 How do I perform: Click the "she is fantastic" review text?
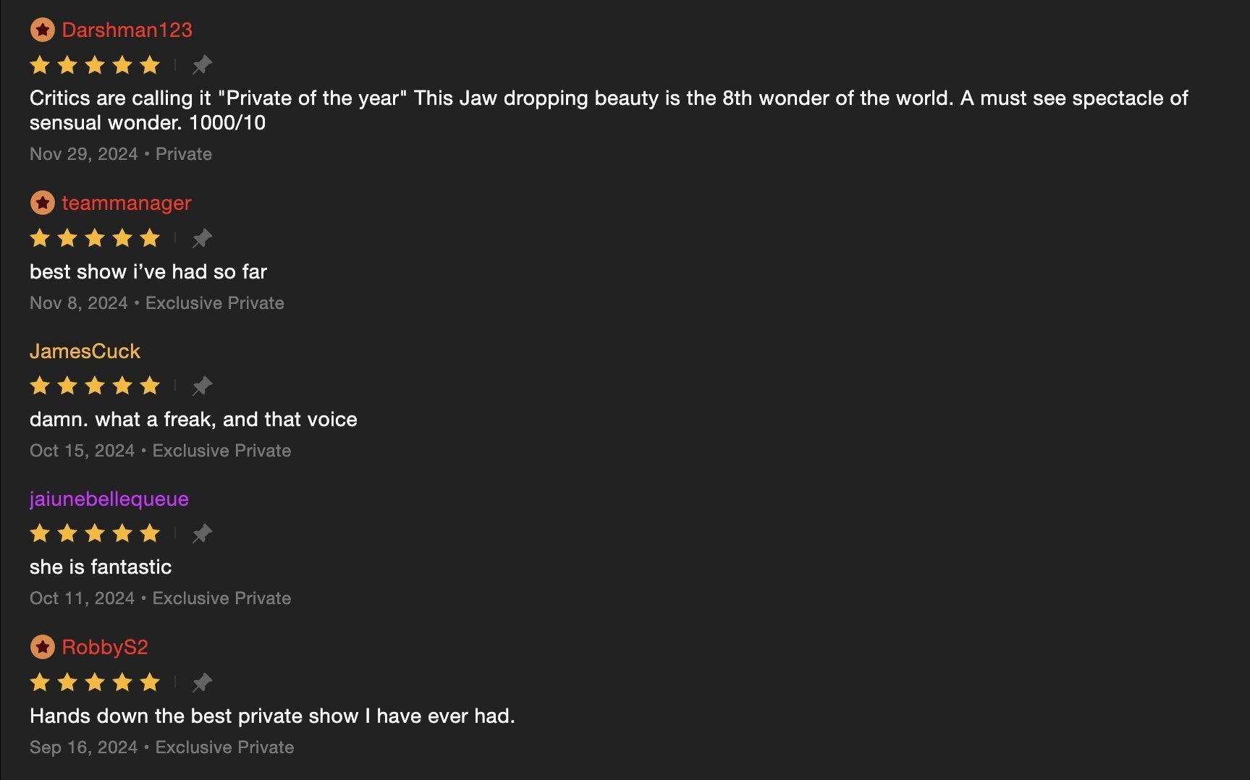click(101, 567)
